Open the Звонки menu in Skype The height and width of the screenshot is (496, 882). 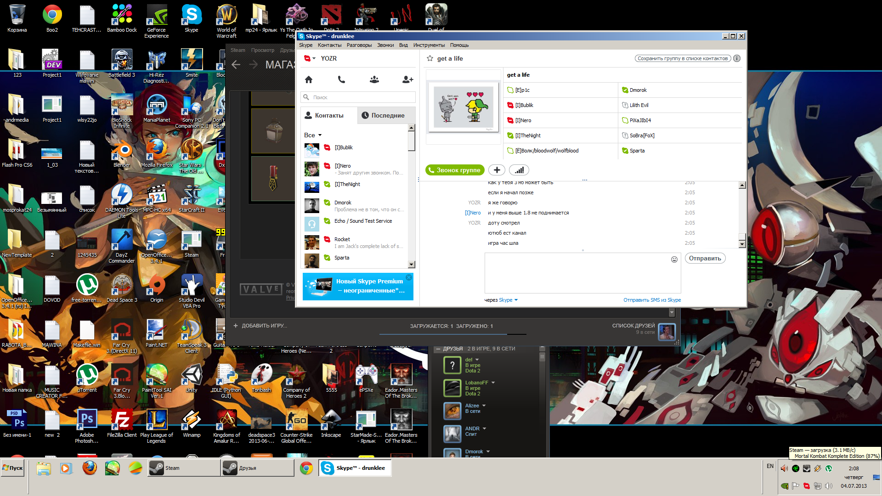click(x=385, y=45)
